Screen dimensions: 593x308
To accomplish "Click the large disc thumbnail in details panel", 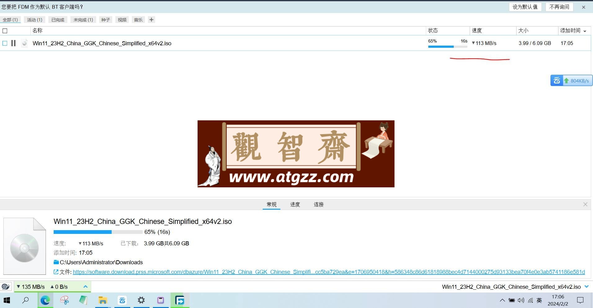I will (25, 246).
